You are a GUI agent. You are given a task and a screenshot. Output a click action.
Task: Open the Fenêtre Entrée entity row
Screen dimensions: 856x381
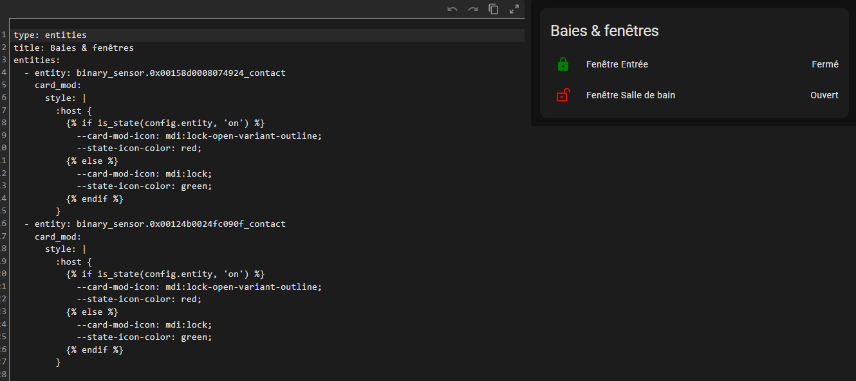[617, 64]
